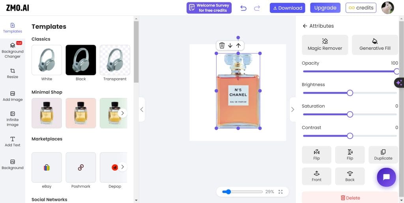404x203 pixels.
Task: Open the Templates sidebar tab
Action: (x=12, y=28)
